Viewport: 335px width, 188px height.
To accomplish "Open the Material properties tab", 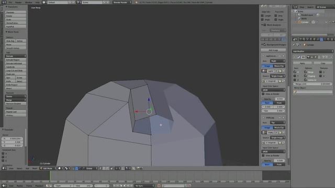I will pyautogui.click(x=328, y=39).
